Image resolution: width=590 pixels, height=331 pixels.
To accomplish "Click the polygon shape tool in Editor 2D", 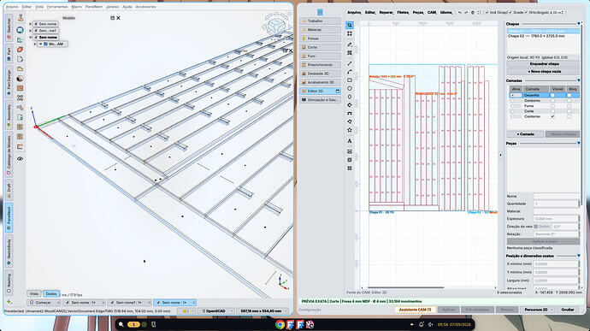I will click(x=350, y=121).
